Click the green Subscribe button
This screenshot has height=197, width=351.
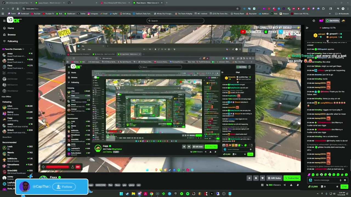pos(292,178)
